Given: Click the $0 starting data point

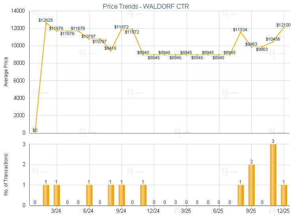Looking at the screenshot, I should tap(35, 133).
